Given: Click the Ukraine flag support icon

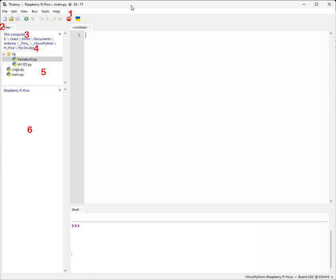Looking at the screenshot, I should point(78,19).
